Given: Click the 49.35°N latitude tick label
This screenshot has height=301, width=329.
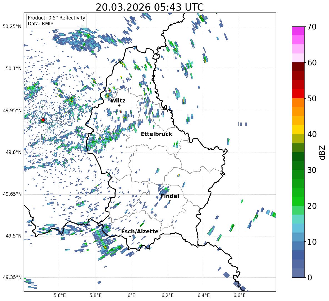Looking at the screenshot, I should click(x=12, y=277).
